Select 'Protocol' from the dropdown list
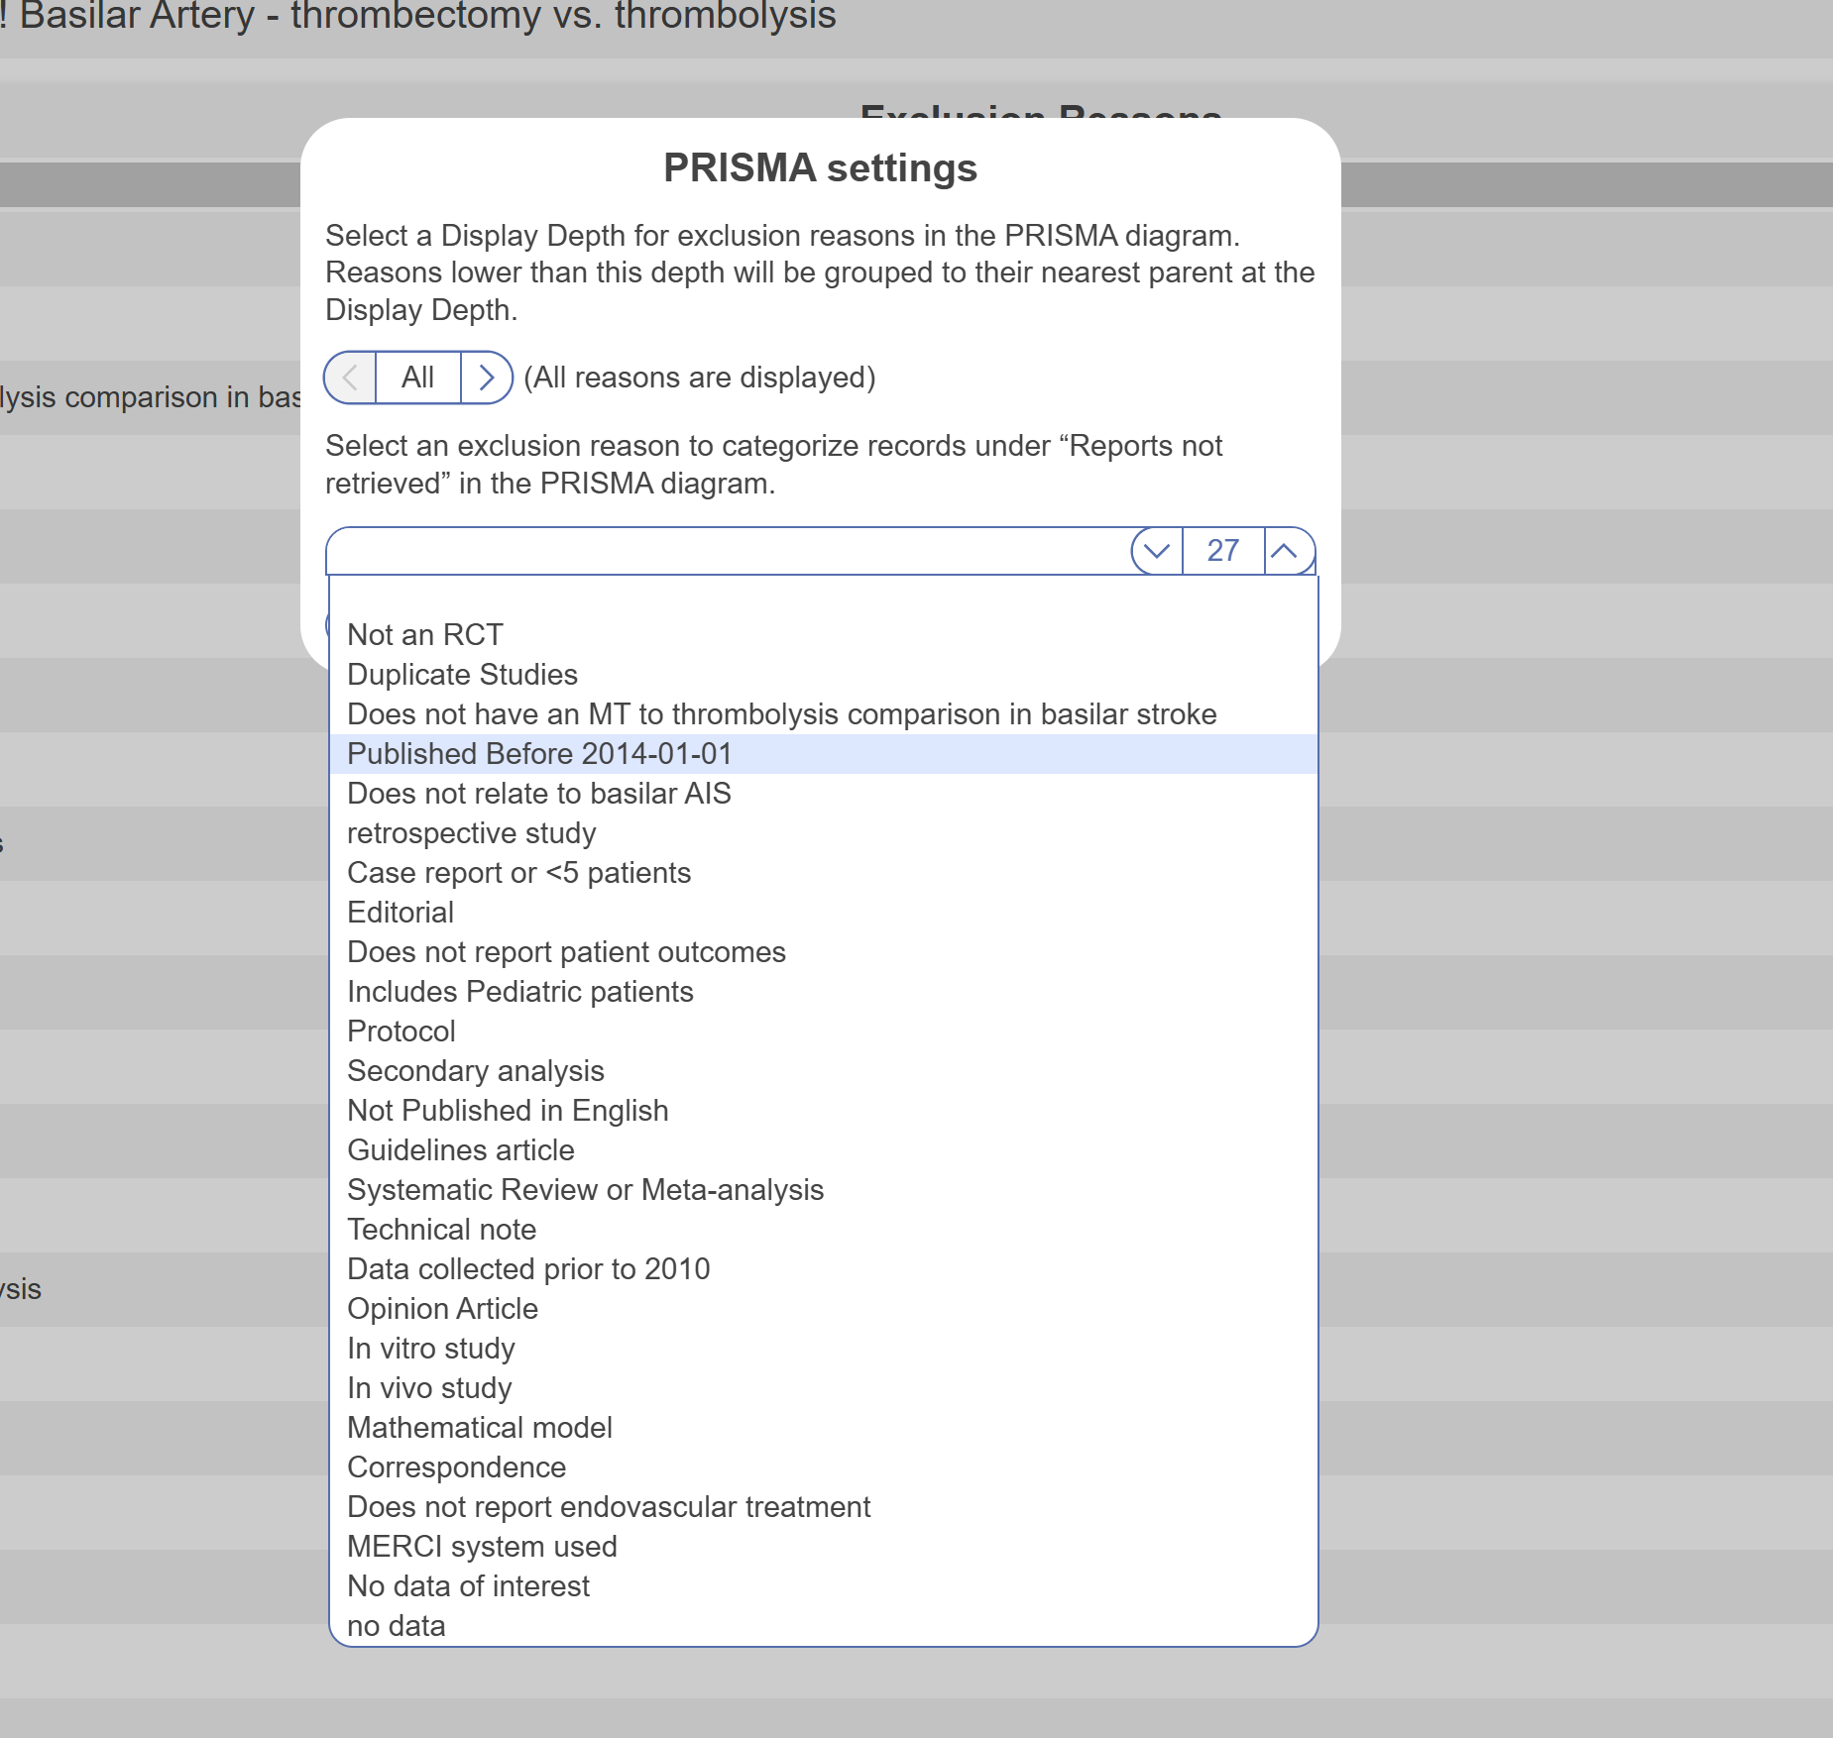This screenshot has width=1833, height=1738. 401,1032
